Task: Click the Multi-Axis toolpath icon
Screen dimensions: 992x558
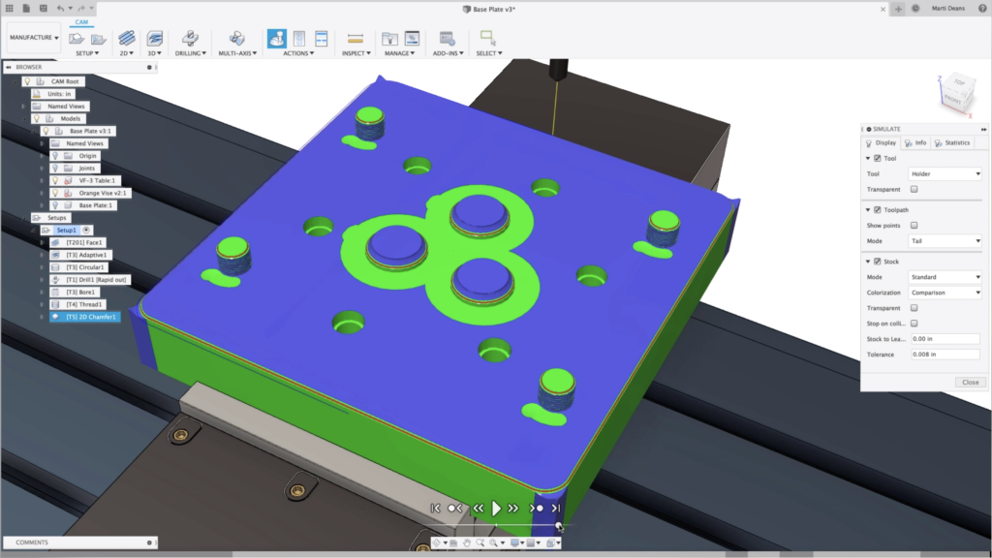Action: pos(237,38)
